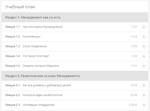Click play icon for Стили Управления
Screen dimensions: 150x111
pyautogui.click(x=144, y=46)
